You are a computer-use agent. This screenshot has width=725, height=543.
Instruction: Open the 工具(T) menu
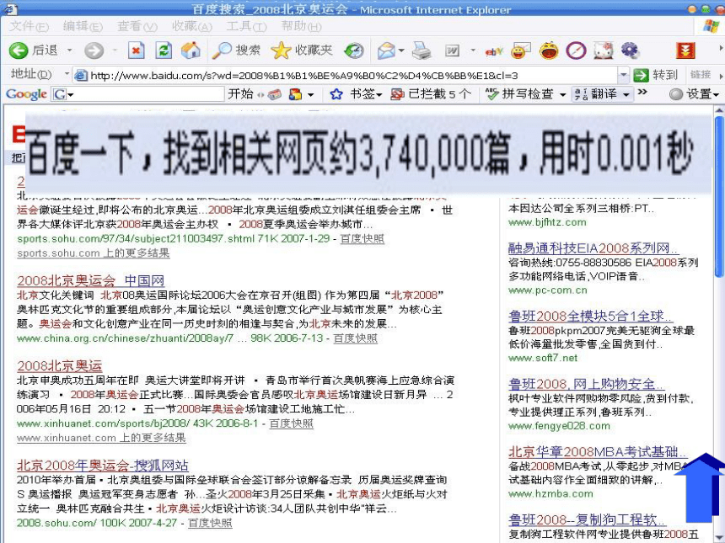246,26
